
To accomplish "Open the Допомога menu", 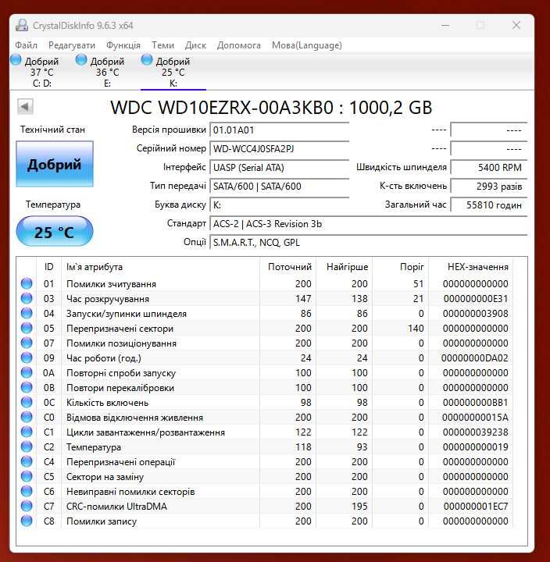I will click(239, 45).
